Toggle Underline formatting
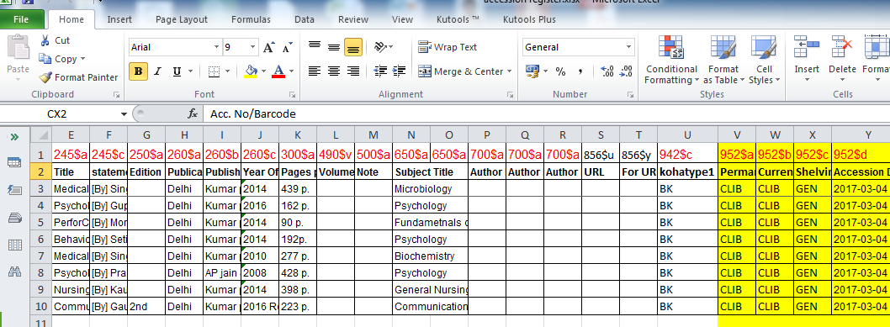 pyautogui.click(x=177, y=71)
